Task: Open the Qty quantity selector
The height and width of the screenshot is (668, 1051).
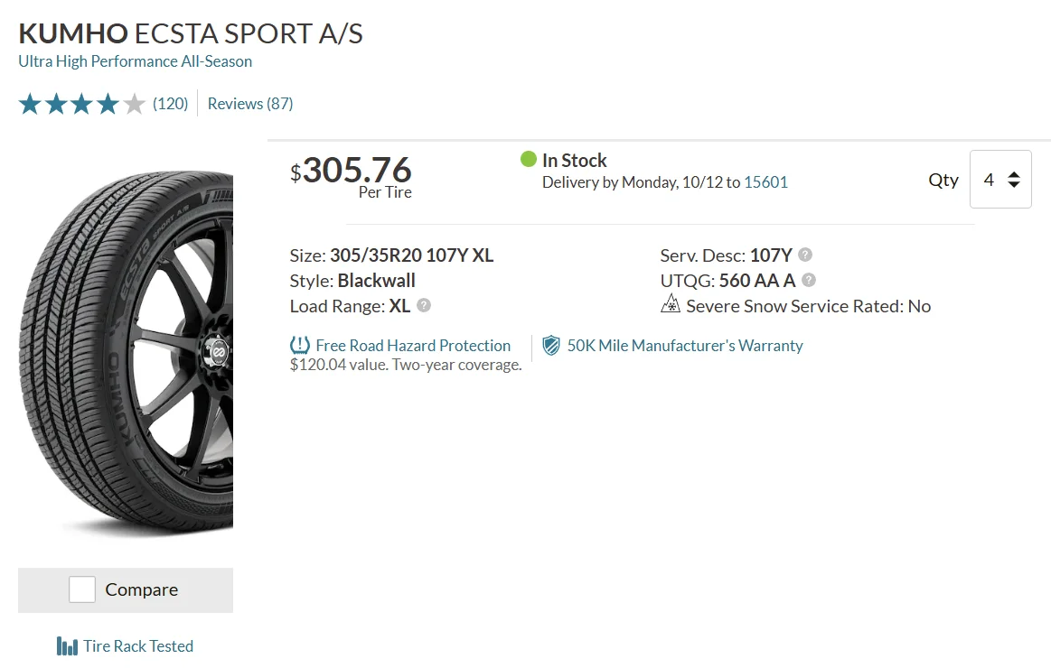Action: click(1000, 180)
